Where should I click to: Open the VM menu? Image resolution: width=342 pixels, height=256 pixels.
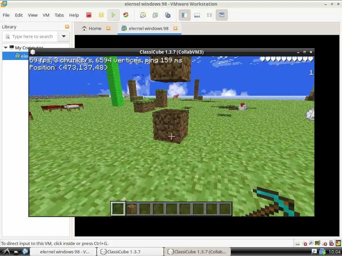coord(46,15)
